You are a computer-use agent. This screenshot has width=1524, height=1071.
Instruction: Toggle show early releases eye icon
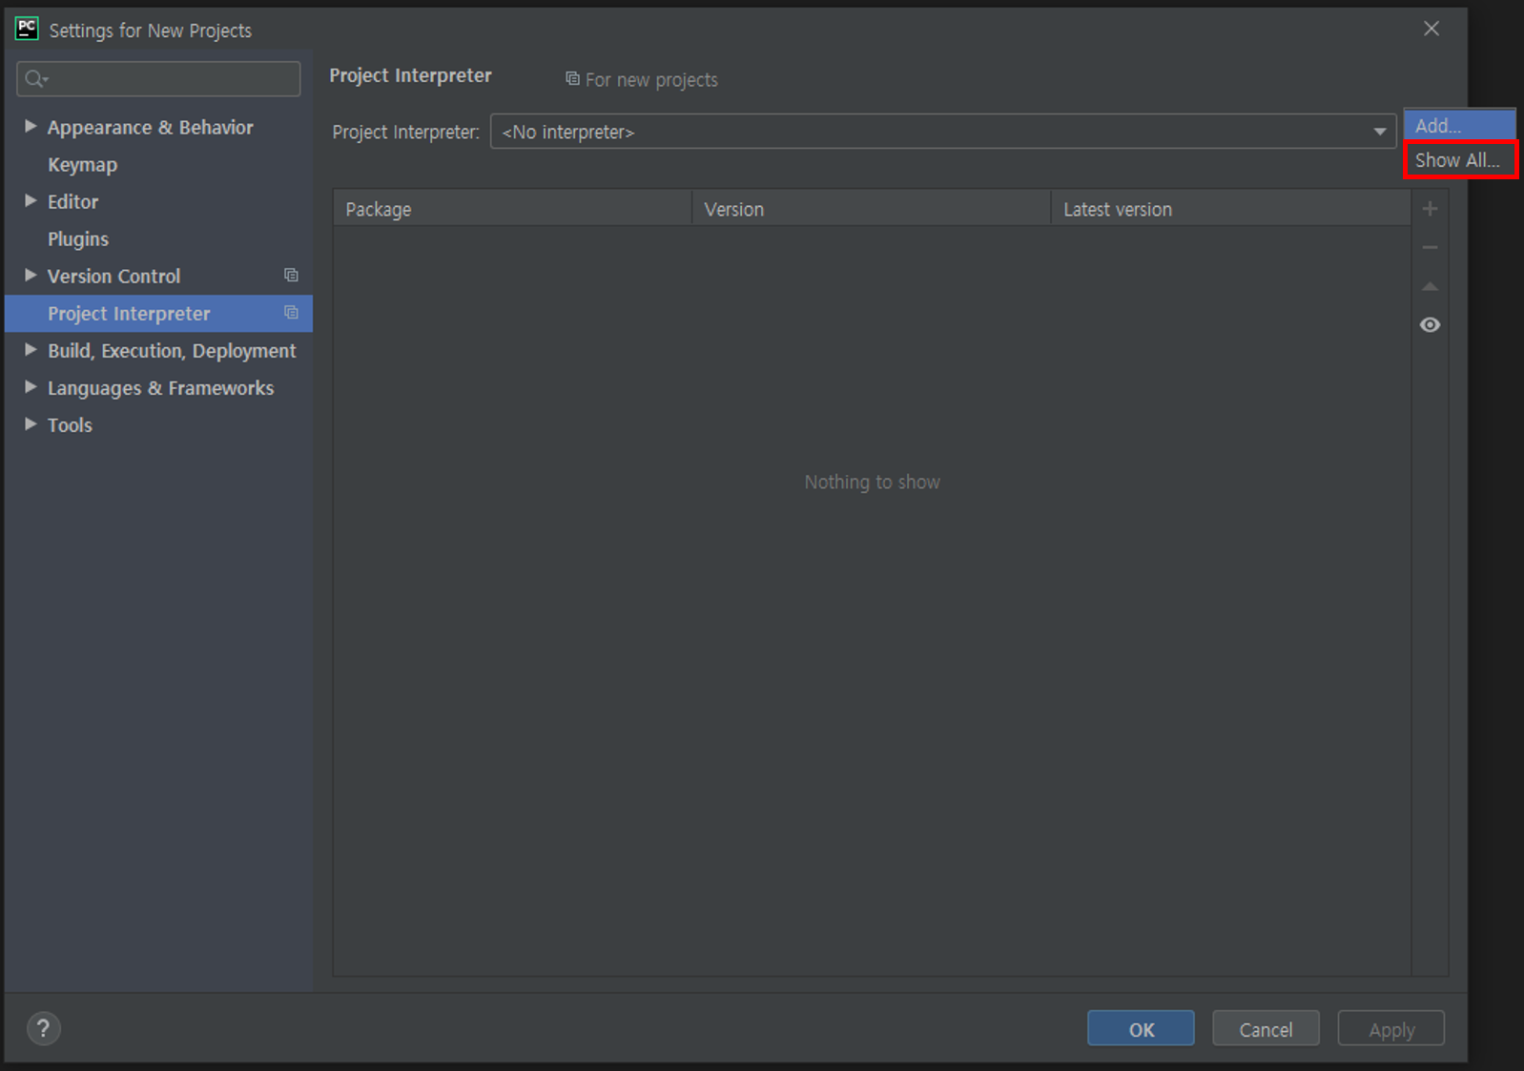[1430, 325]
